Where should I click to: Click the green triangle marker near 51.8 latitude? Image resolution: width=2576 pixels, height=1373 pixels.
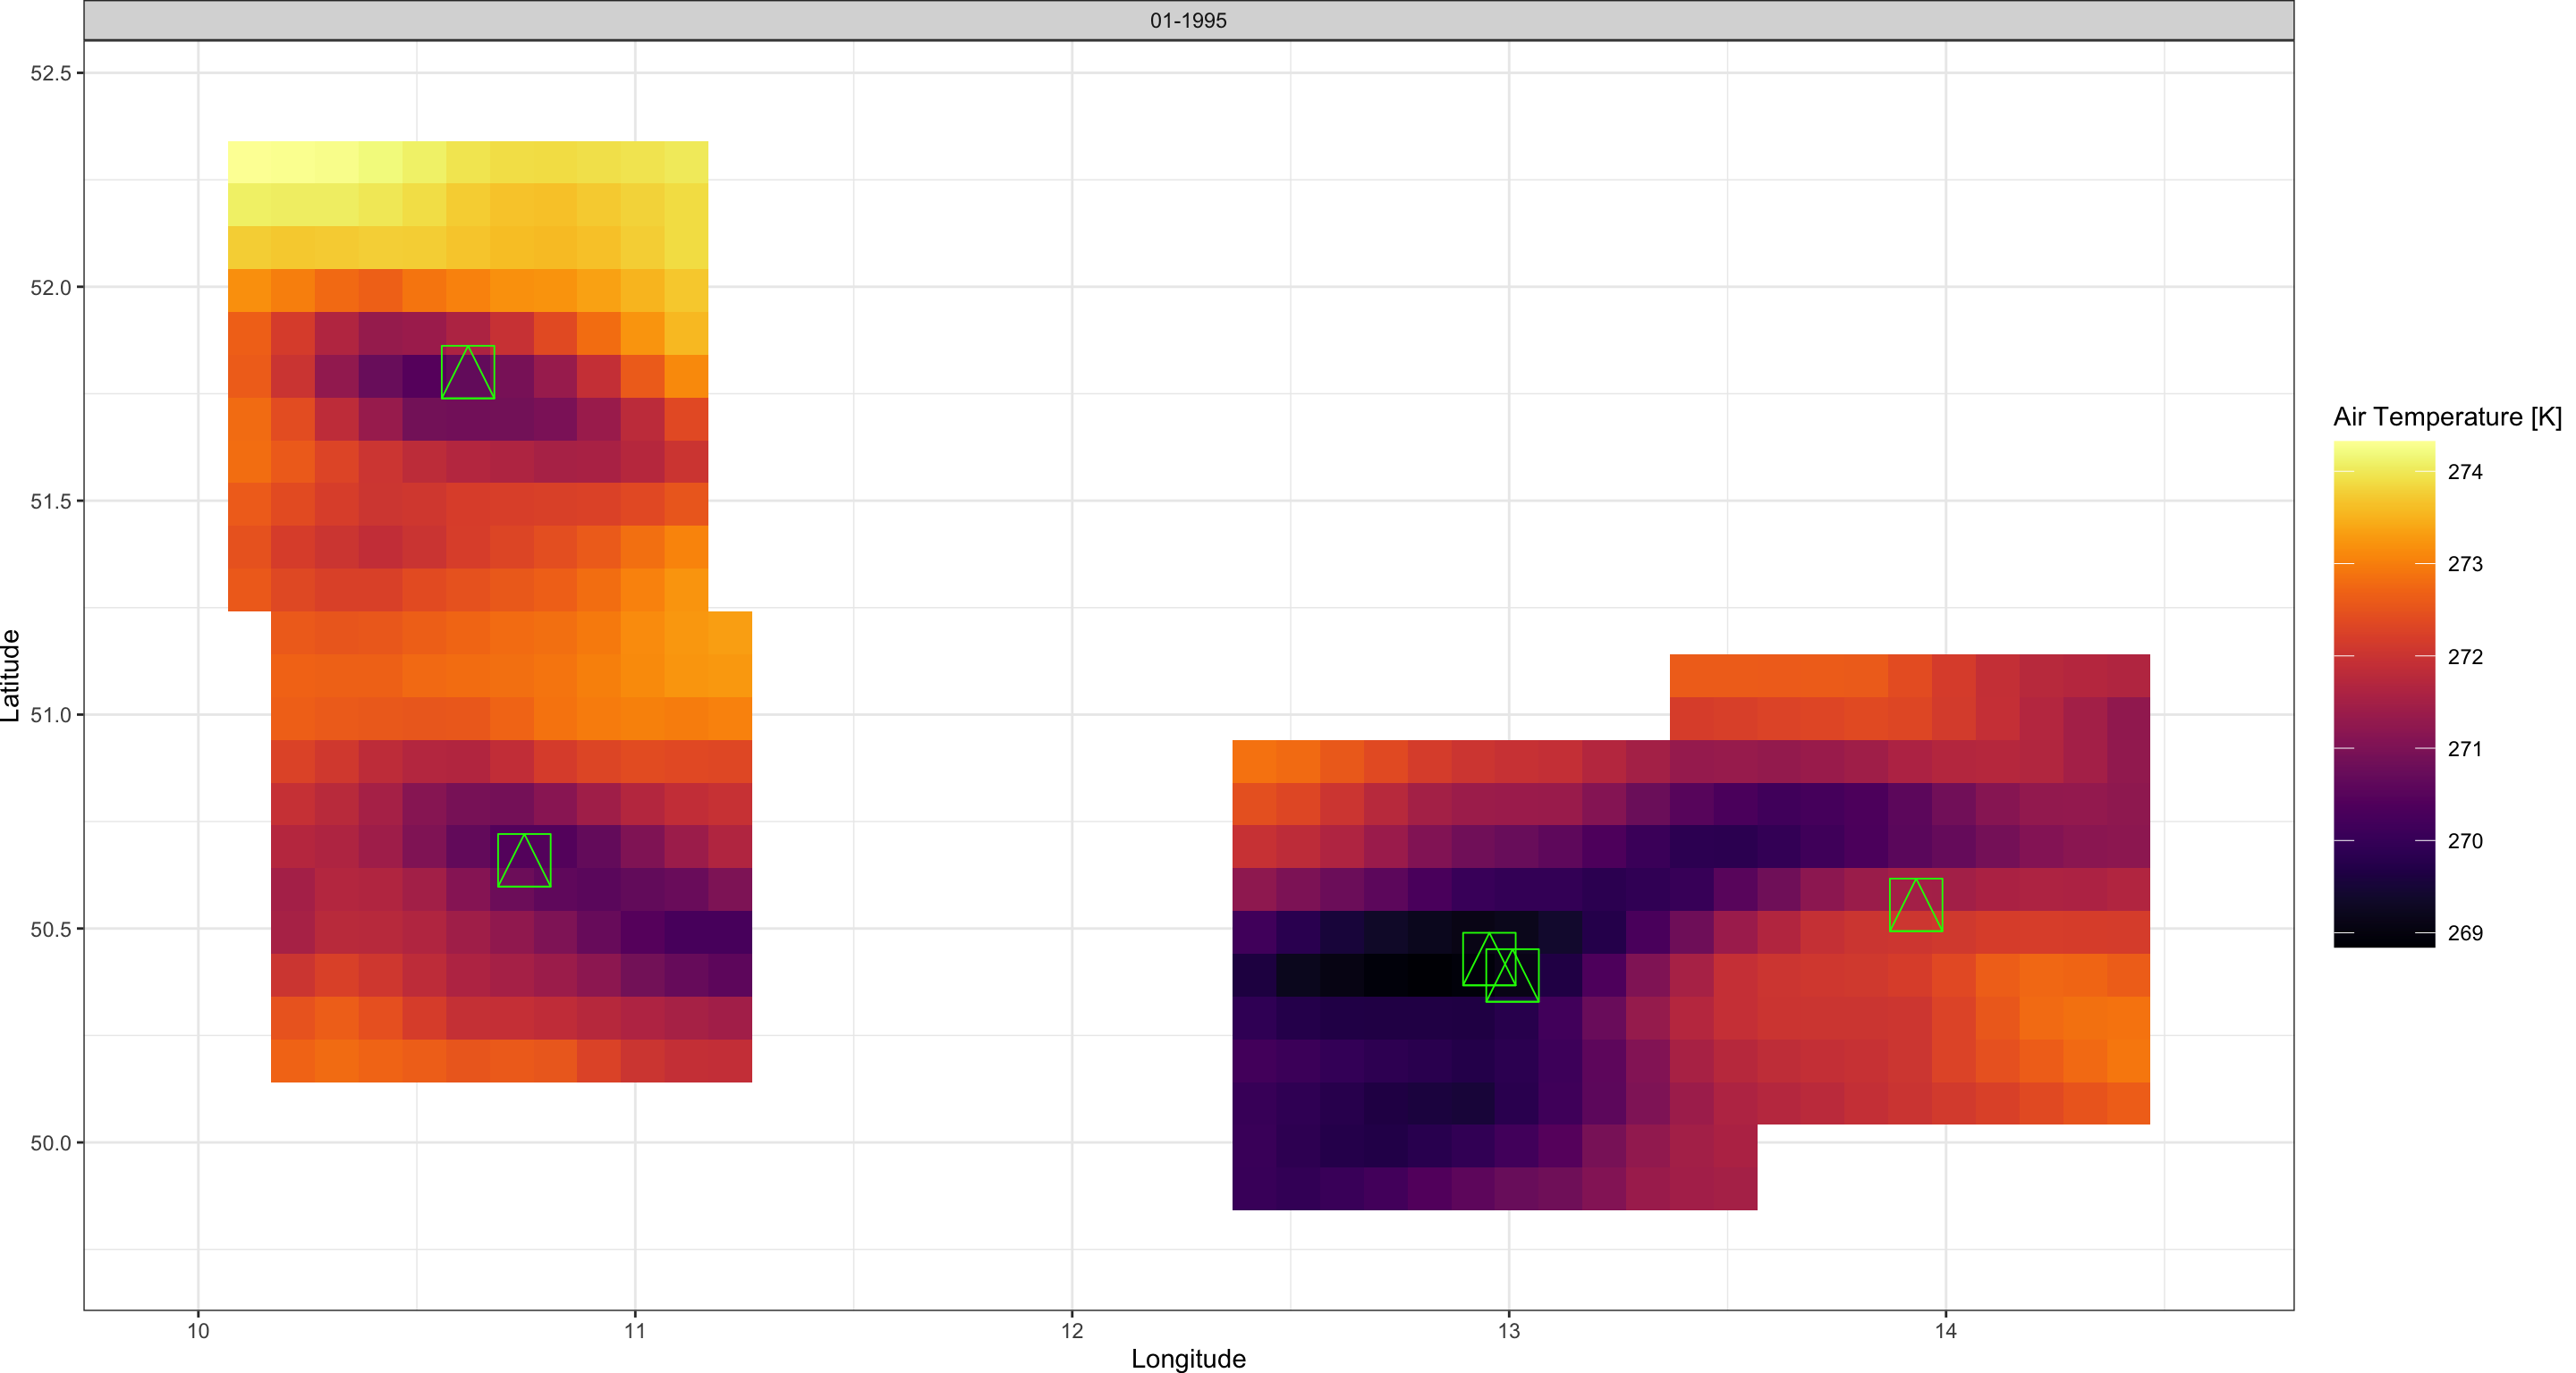click(468, 373)
